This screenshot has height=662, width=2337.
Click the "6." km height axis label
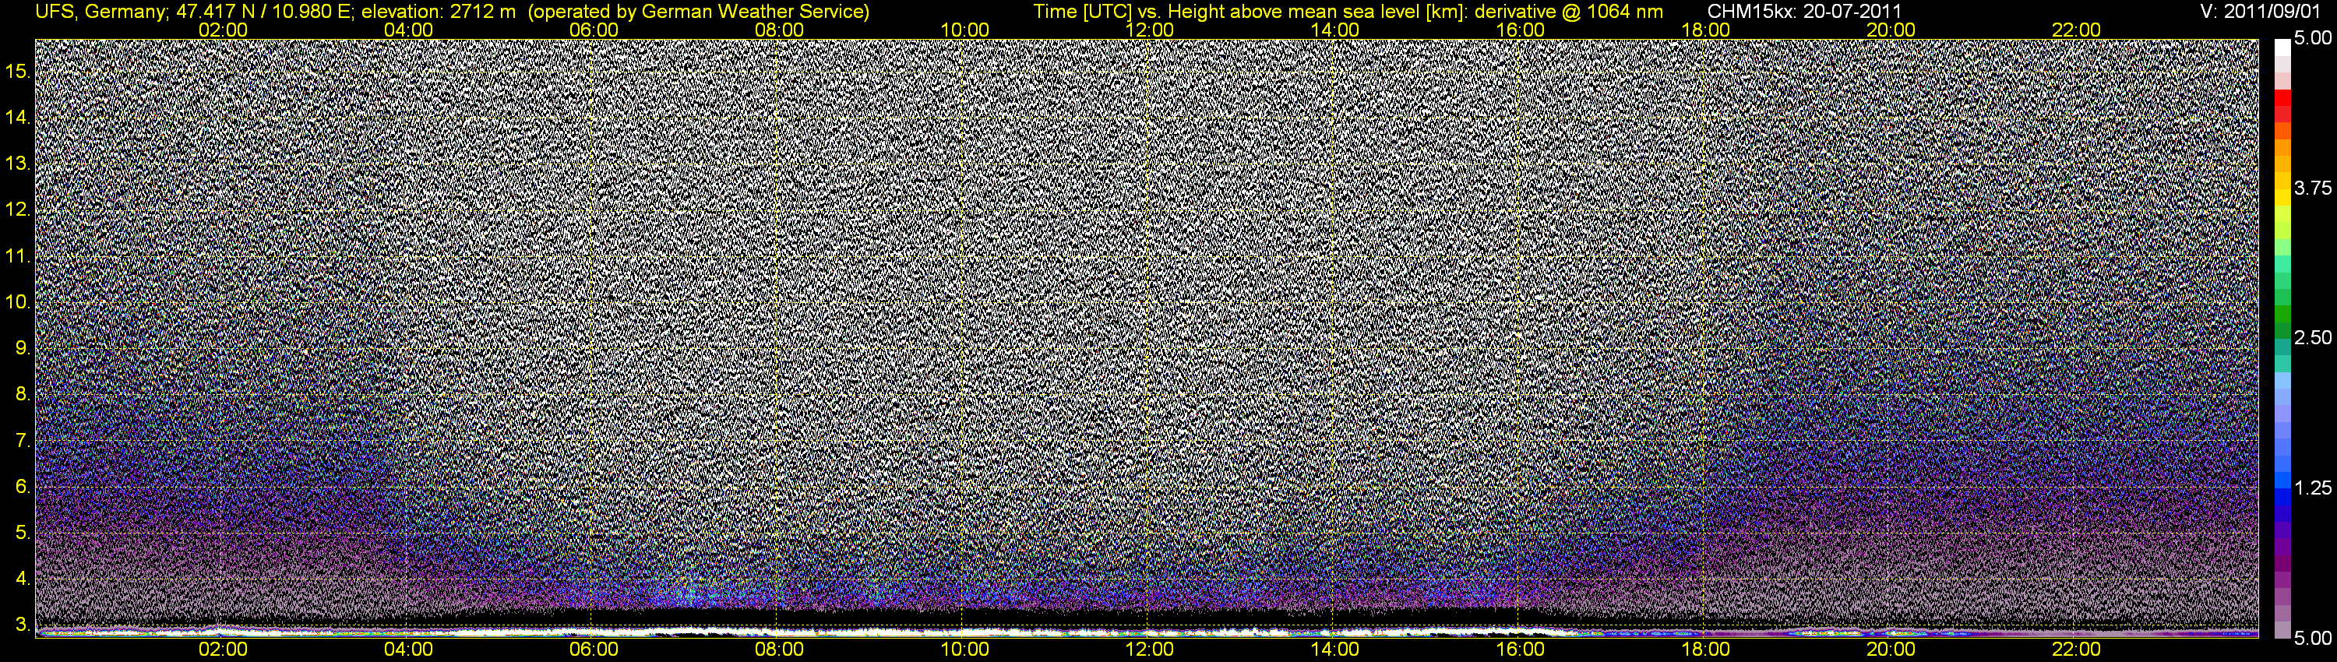(x=23, y=487)
